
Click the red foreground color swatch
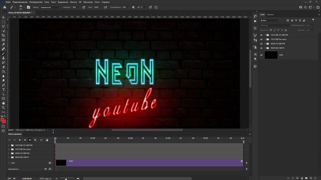[x=2, y=120]
